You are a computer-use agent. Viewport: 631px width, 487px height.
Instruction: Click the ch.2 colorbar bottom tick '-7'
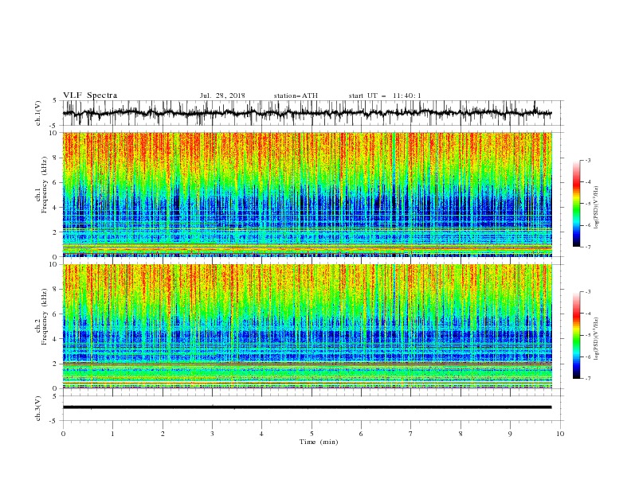coord(588,379)
